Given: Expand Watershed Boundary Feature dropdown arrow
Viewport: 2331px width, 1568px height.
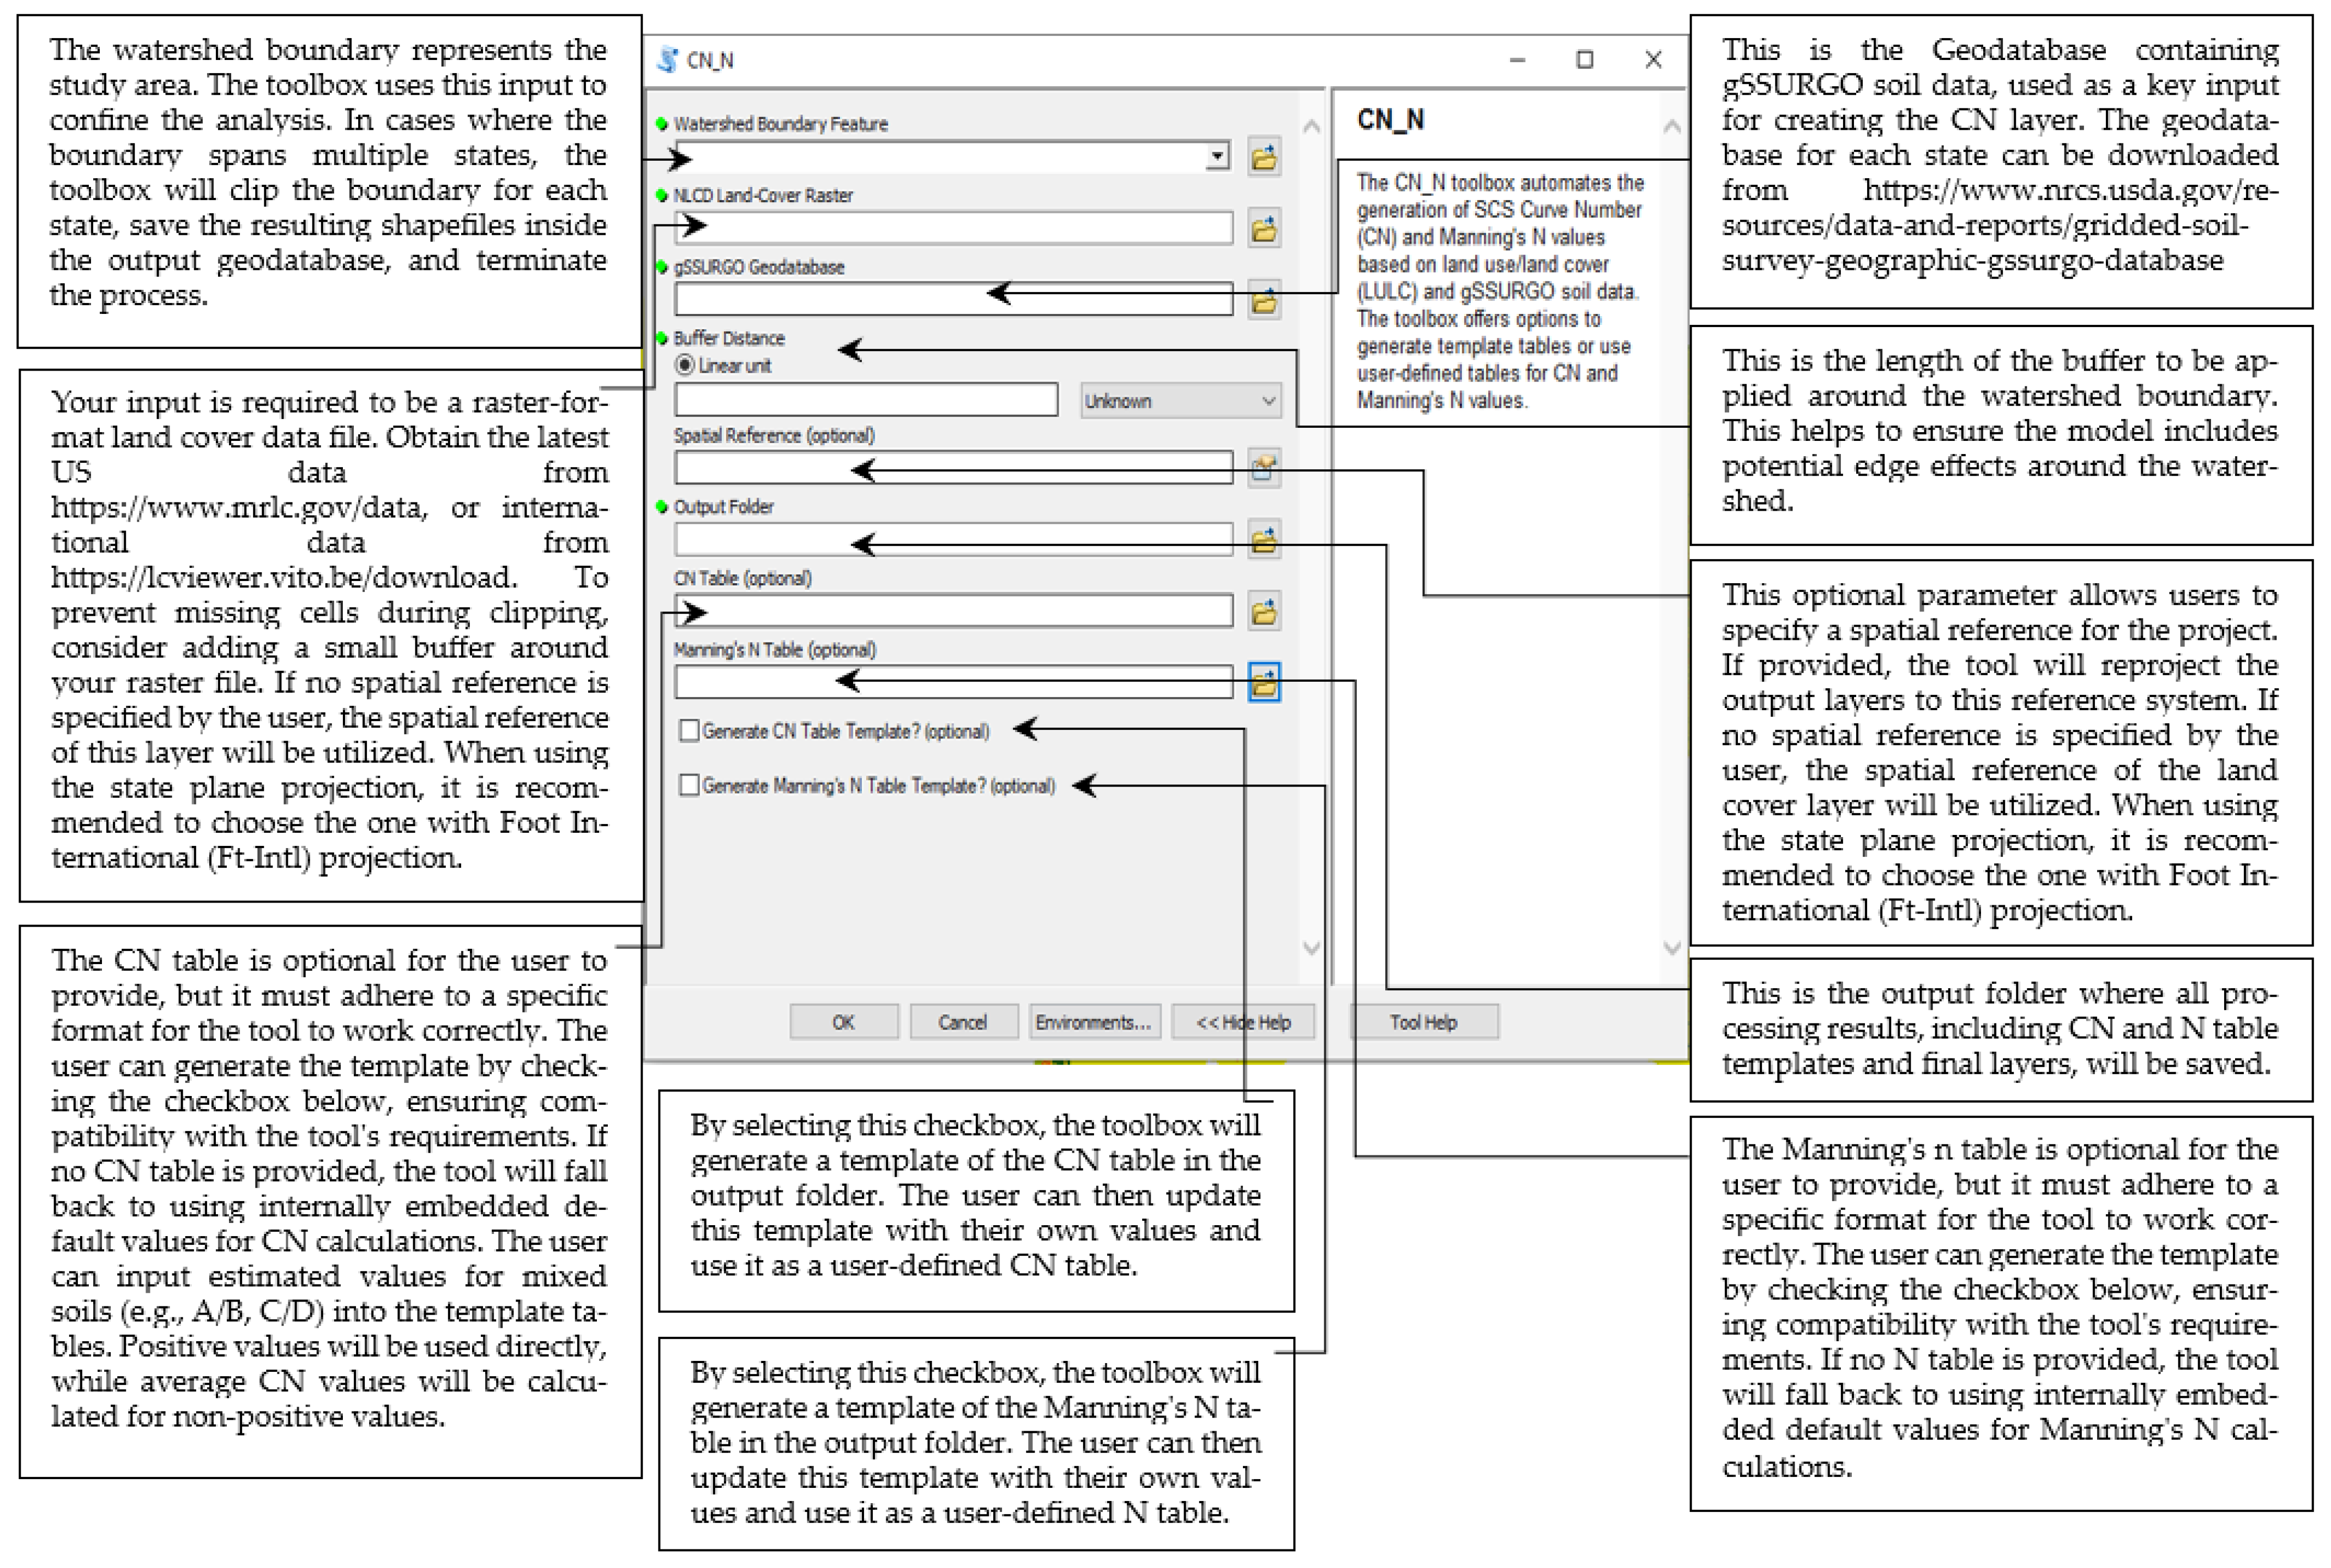Looking at the screenshot, I should tap(1217, 157).
